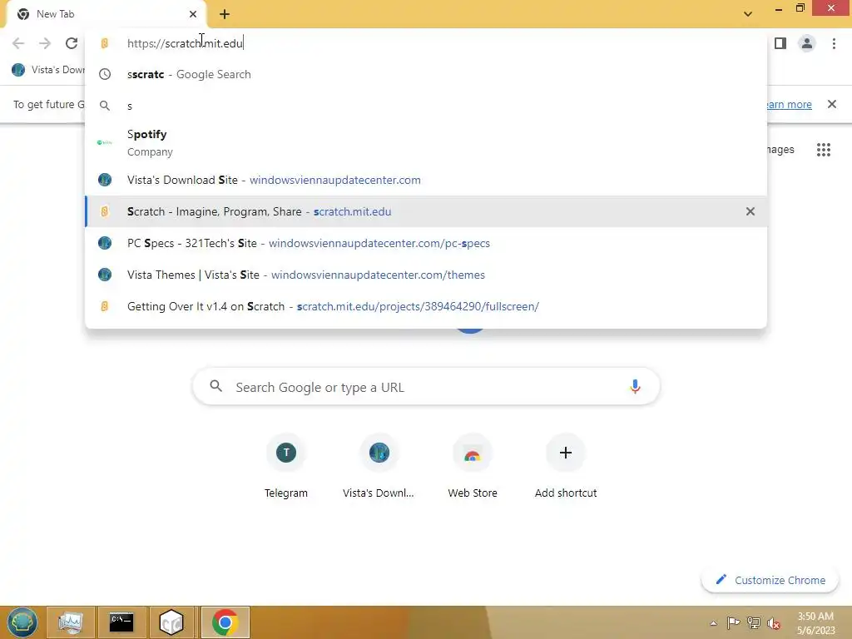Open the Vista's Downl... shortcut tile

[x=379, y=465]
